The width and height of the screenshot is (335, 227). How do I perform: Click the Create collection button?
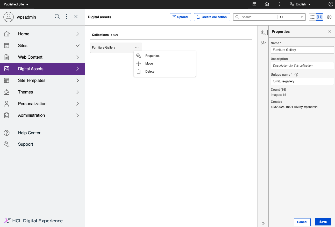pos(212,17)
